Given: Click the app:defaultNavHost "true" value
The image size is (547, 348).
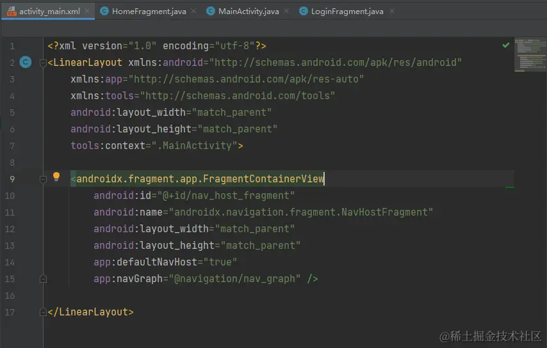Looking at the screenshot, I should pos(220,262).
